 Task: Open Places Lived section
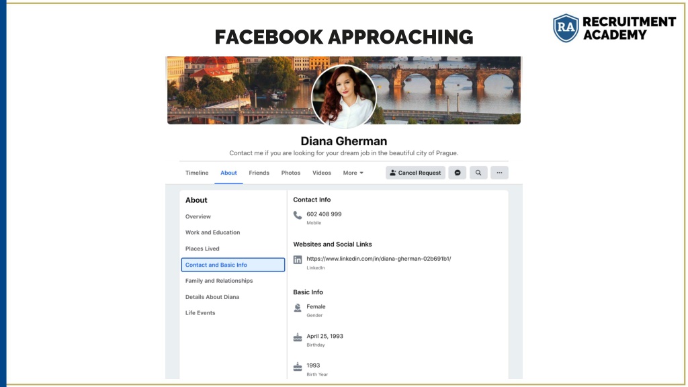(x=202, y=249)
